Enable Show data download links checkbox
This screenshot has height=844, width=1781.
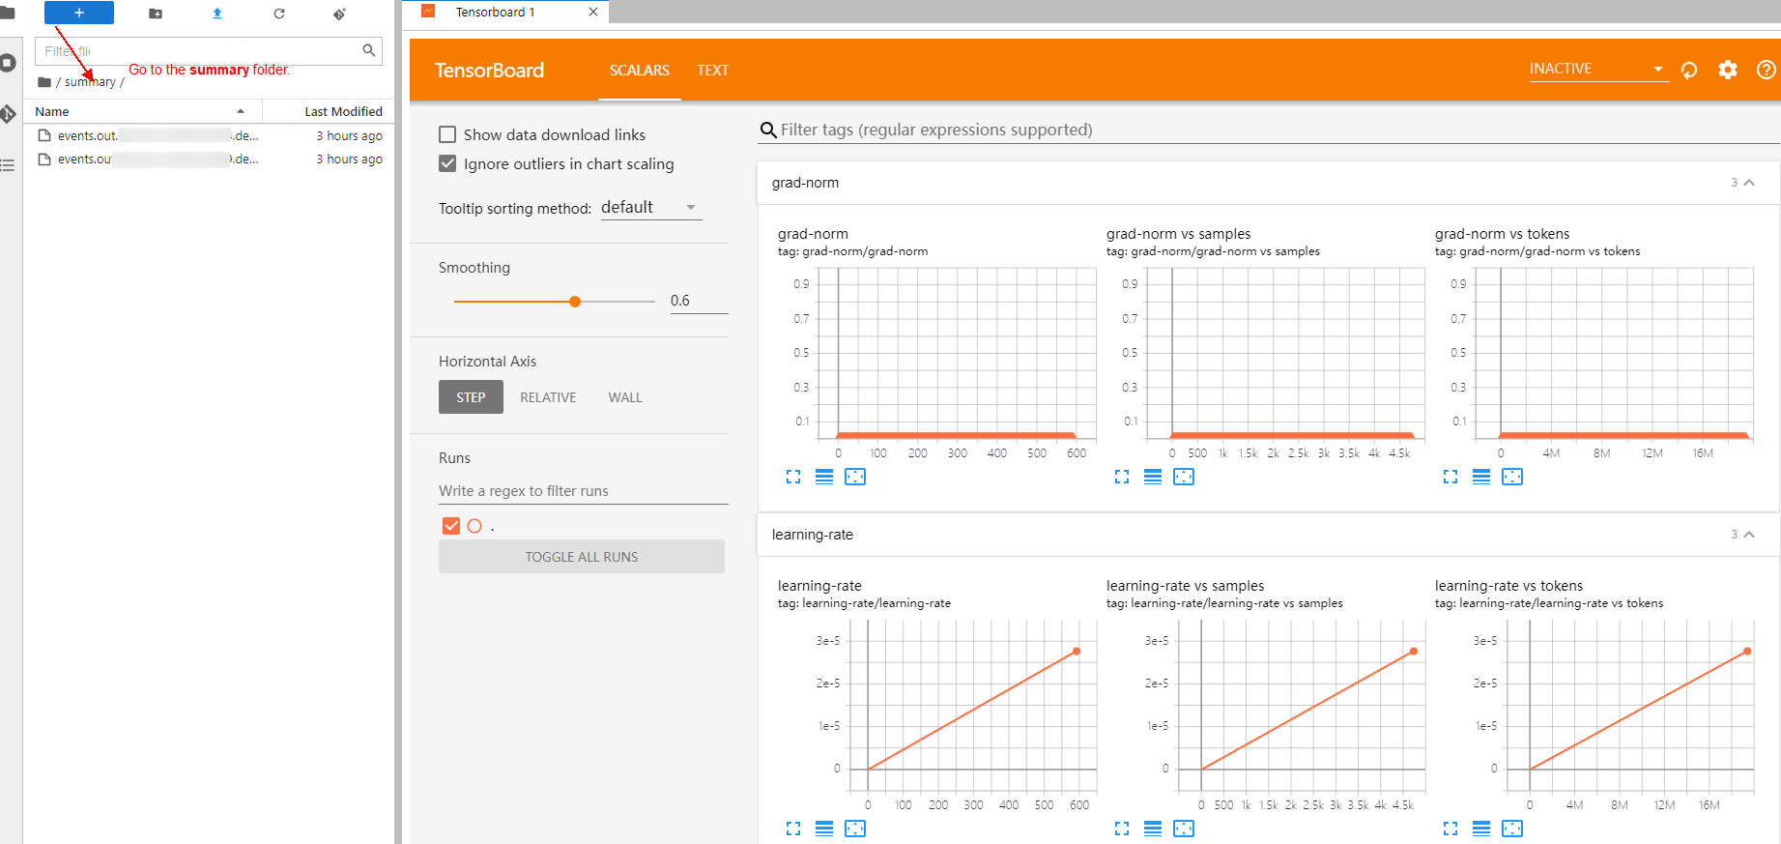(x=447, y=134)
